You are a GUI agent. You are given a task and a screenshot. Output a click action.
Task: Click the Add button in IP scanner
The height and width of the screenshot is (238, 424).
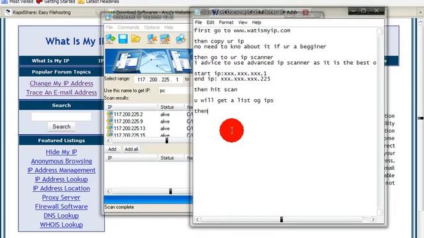(x=112, y=149)
